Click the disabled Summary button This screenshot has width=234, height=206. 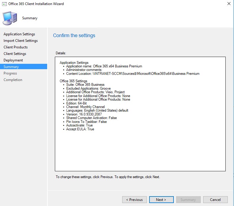tap(188, 199)
